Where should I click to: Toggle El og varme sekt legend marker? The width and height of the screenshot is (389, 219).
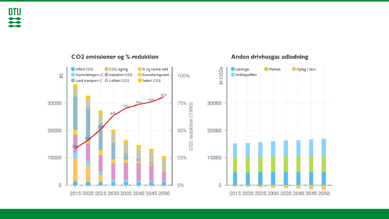tap(140, 69)
